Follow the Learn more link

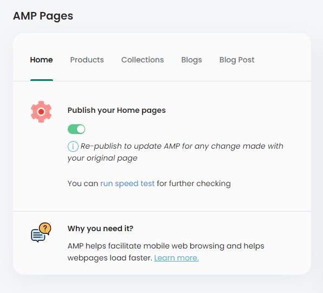(x=177, y=258)
